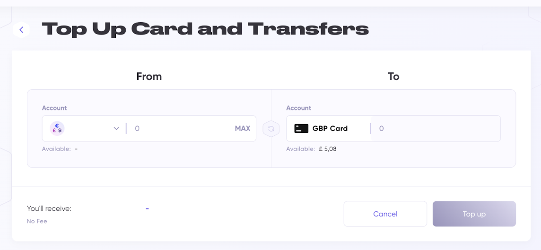Click the £ 5,08 available balance

click(328, 149)
